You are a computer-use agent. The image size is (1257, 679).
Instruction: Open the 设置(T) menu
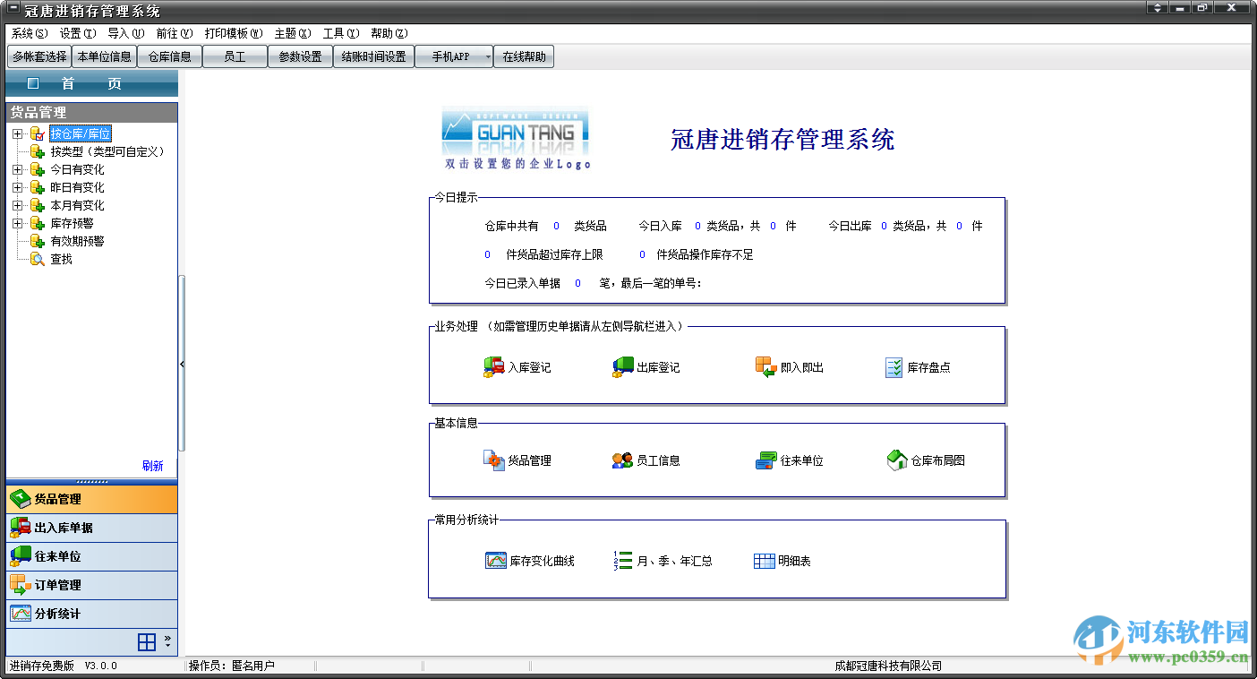[x=78, y=33]
